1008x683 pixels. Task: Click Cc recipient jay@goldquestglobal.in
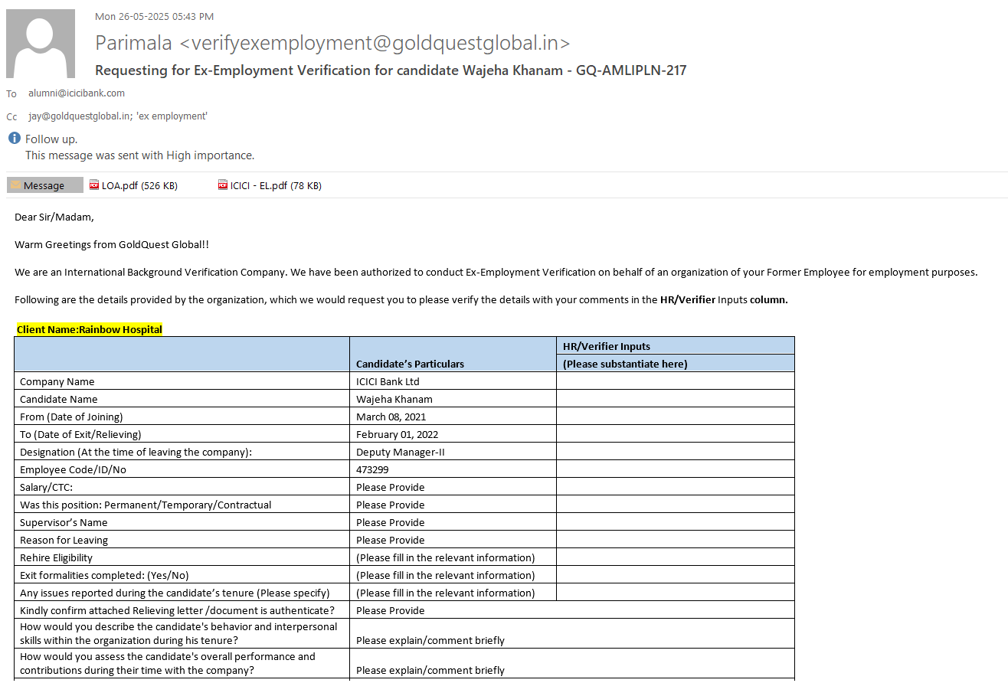(80, 116)
